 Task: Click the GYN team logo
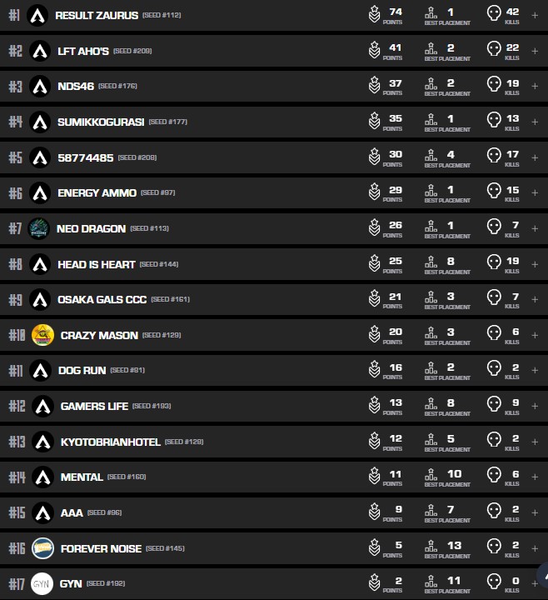(x=42, y=584)
